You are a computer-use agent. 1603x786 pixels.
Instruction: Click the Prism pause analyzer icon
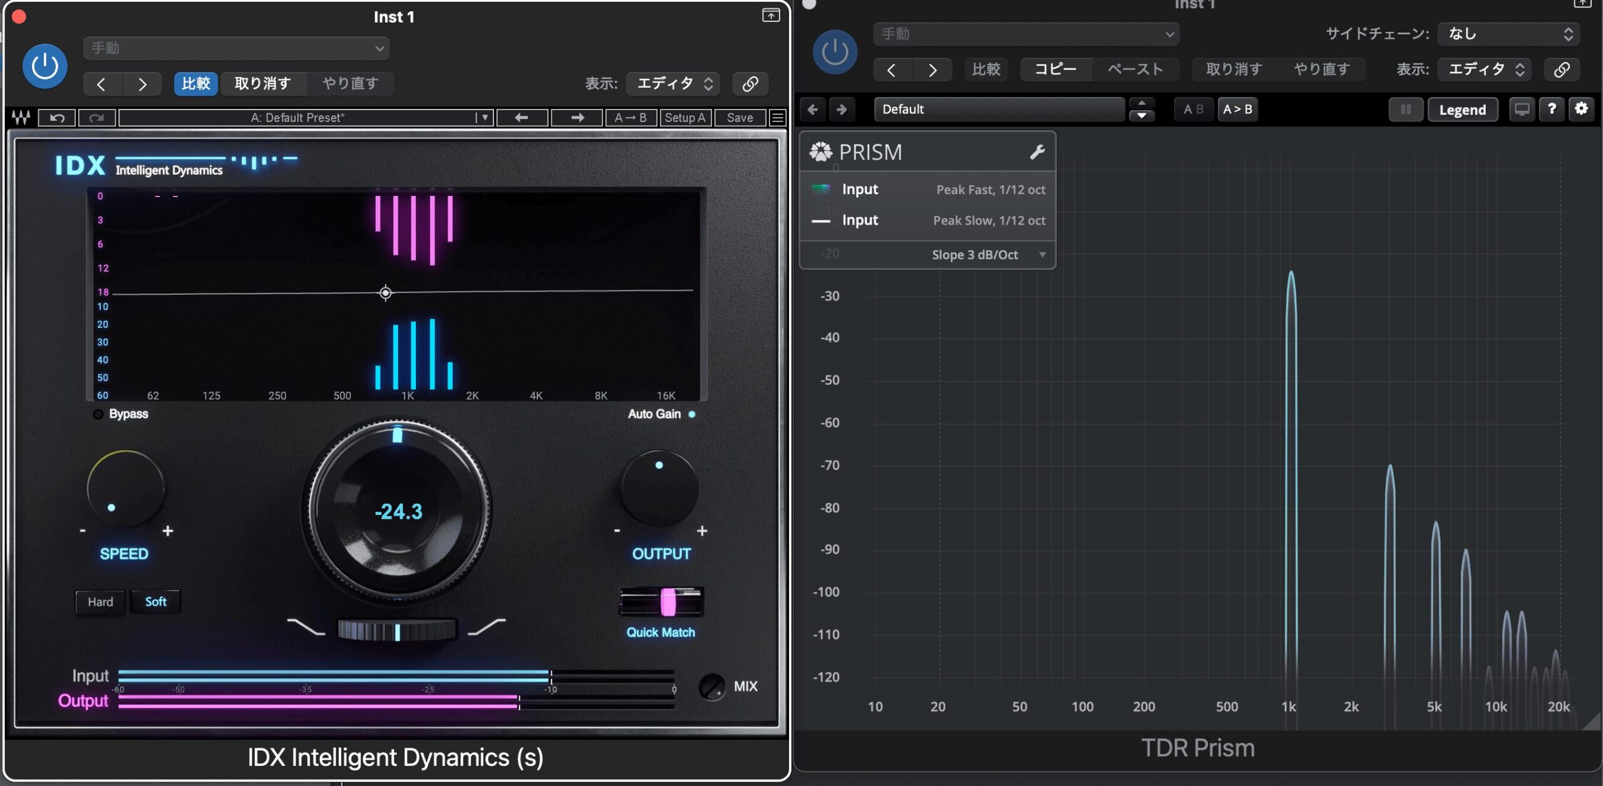coord(1406,110)
